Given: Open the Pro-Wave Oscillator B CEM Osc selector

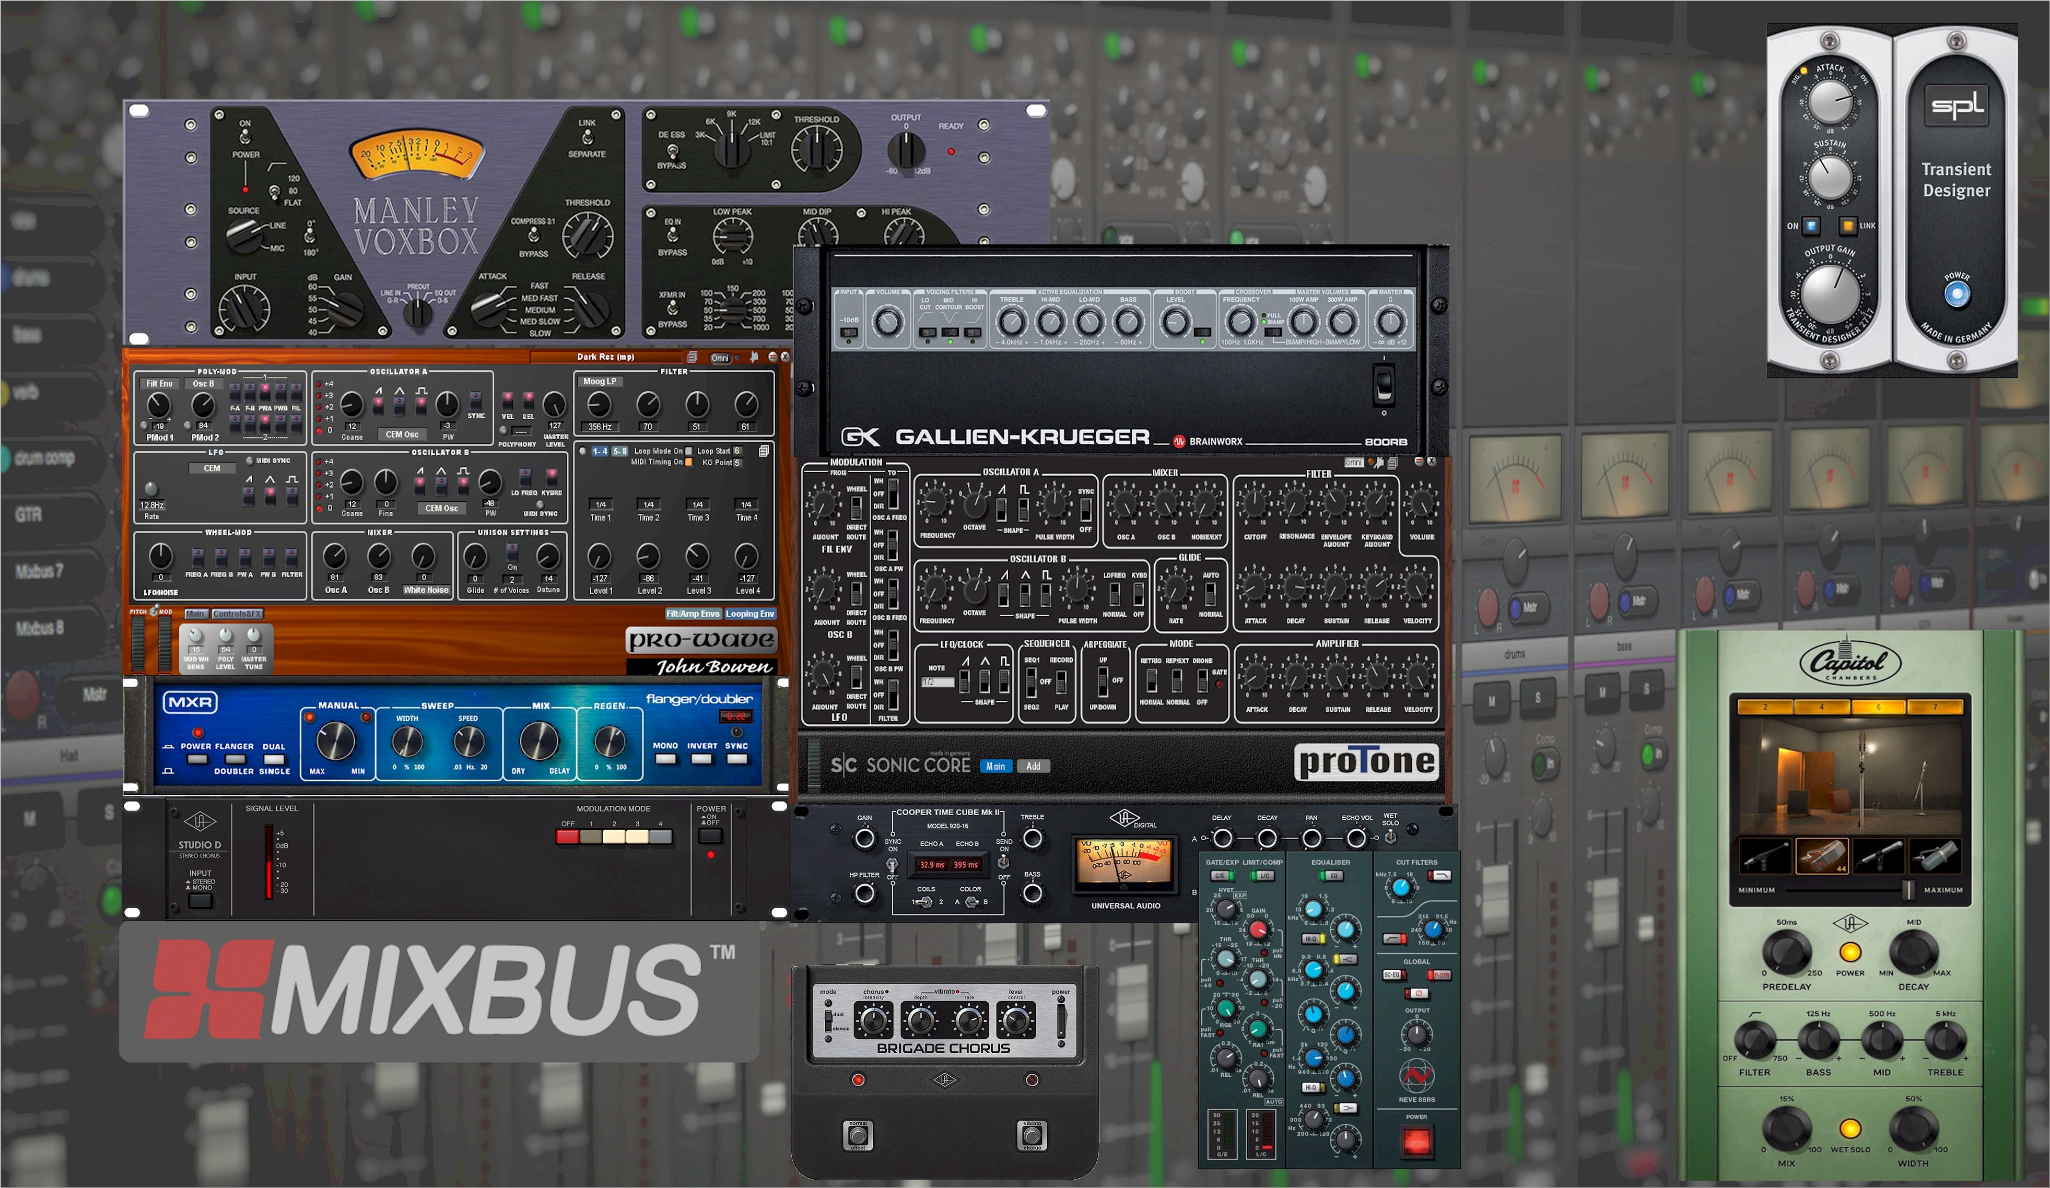Looking at the screenshot, I should 442,509.
